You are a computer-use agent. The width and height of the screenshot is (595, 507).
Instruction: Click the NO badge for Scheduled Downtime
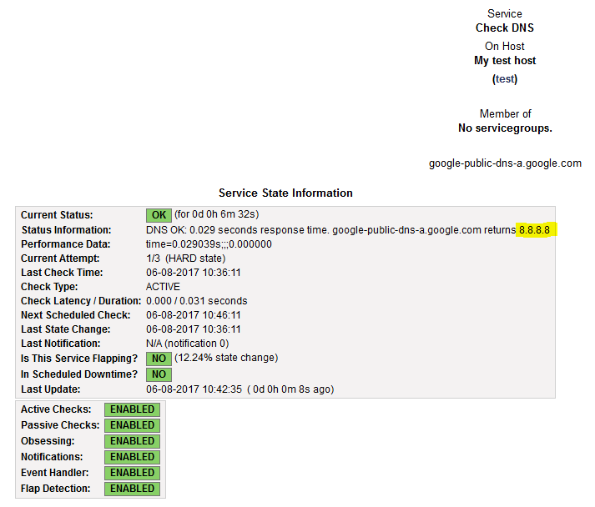159,374
